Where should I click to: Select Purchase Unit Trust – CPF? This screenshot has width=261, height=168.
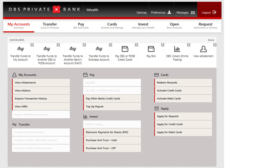[x=112, y=148]
